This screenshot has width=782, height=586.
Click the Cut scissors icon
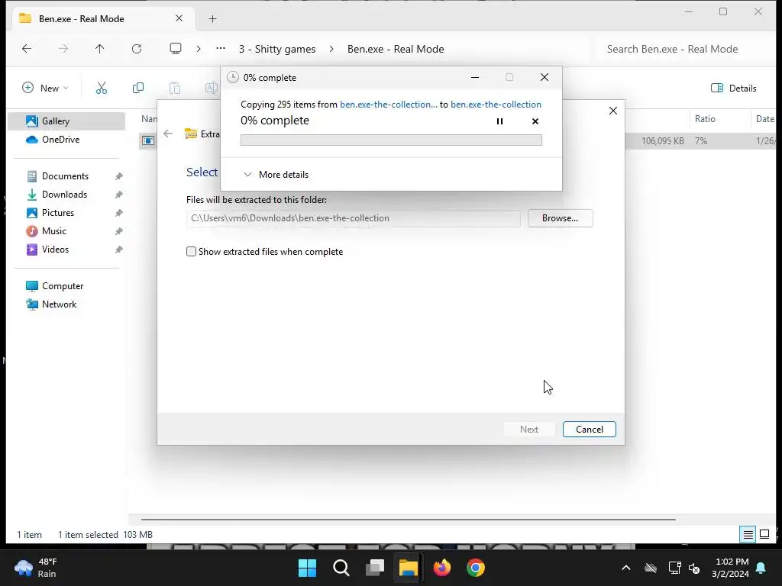point(102,89)
